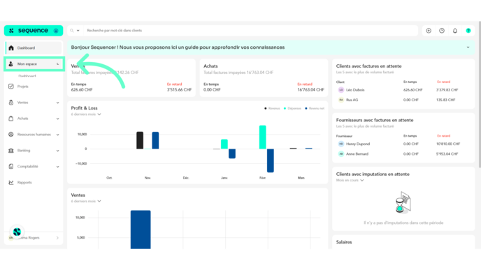Viewport: 481px width, 270px height.
Task: Open the Dashboard menu item
Action: (x=34, y=48)
